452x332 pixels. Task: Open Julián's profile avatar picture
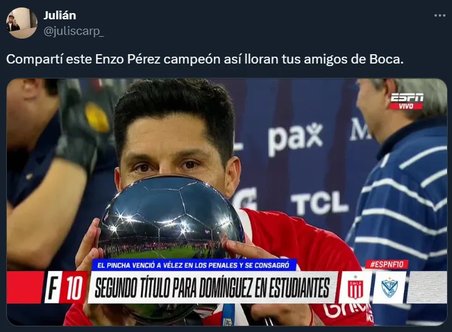coord(22,23)
